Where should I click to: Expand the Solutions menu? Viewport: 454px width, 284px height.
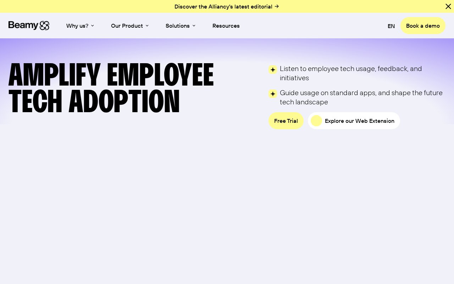tap(181, 26)
